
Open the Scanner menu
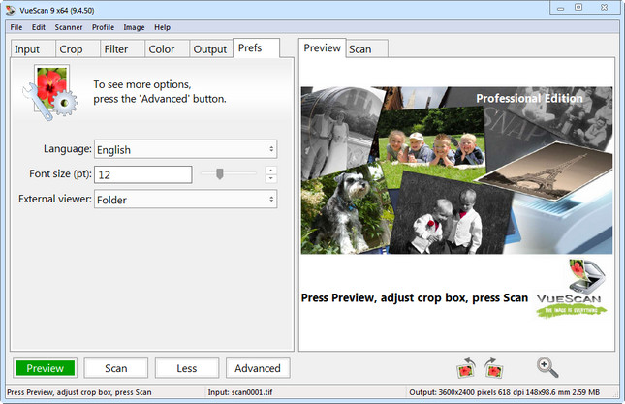(x=68, y=27)
